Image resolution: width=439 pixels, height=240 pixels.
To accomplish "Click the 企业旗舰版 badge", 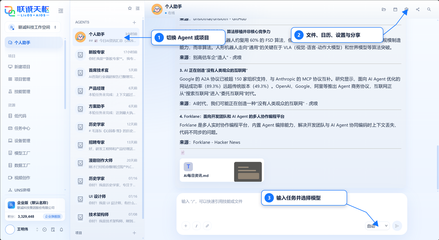I will pyautogui.click(x=53, y=216).
